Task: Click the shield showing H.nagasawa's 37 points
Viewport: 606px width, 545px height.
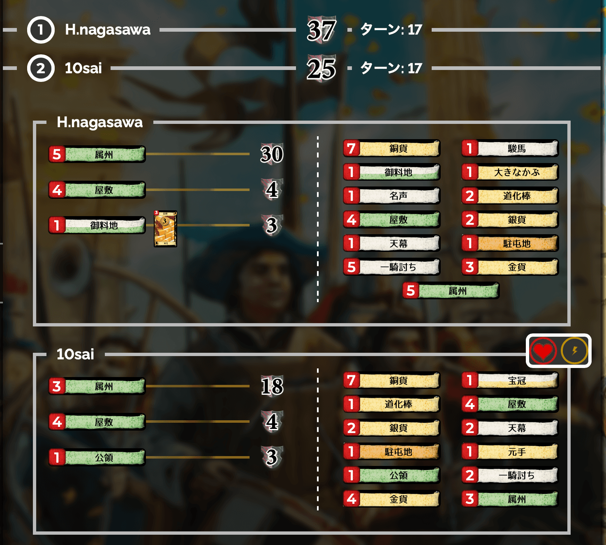Action: click(x=321, y=29)
